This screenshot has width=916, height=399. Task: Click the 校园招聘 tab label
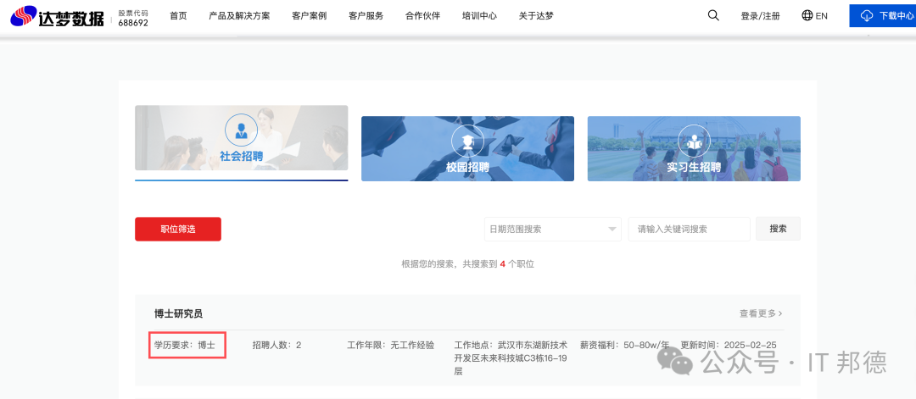pos(467,168)
